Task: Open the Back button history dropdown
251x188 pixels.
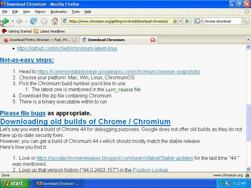Action: coord(12,21)
